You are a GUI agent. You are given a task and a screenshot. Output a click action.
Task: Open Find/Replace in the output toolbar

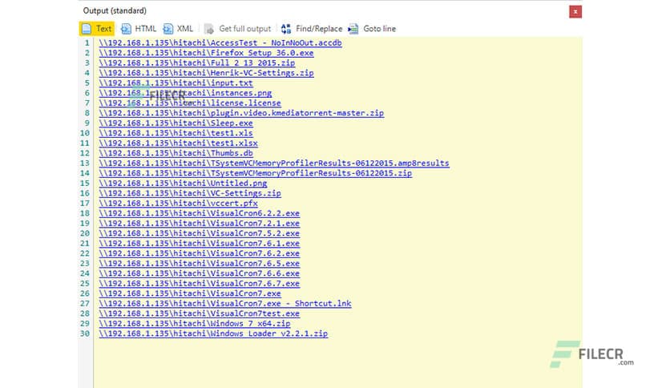(x=312, y=29)
